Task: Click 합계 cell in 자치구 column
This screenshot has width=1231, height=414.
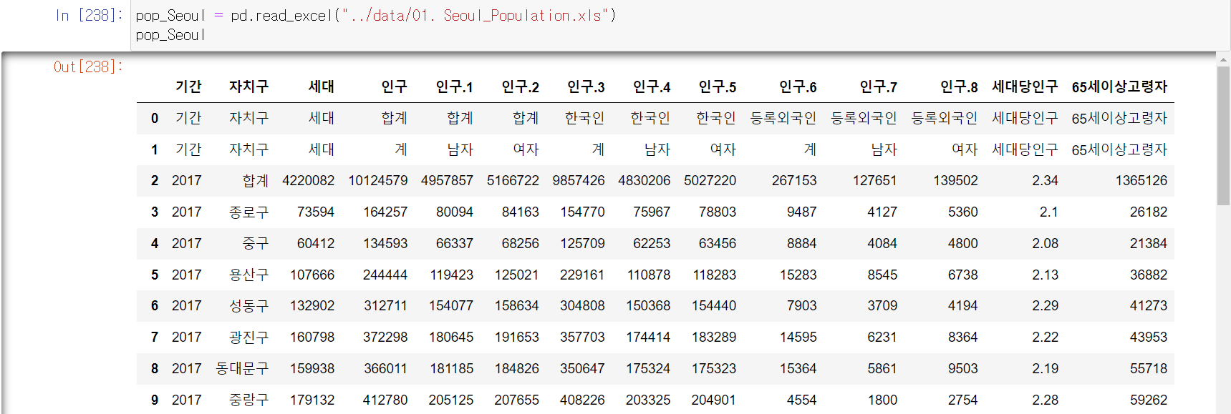Action: pos(256,180)
